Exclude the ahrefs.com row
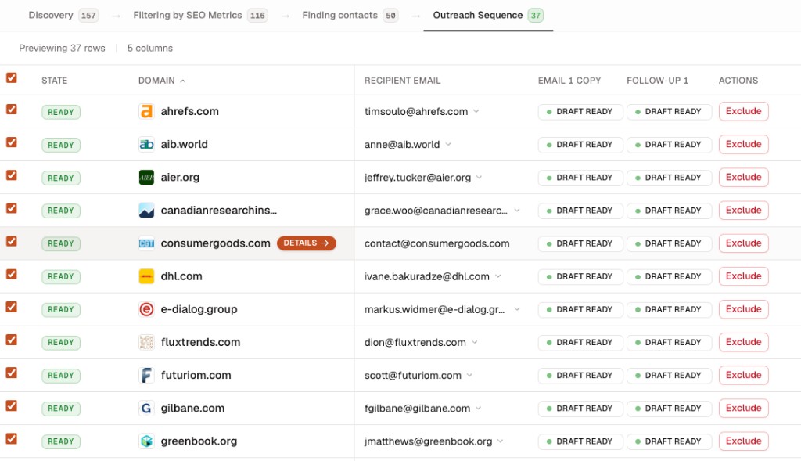This screenshot has width=801, height=461. coord(743,111)
